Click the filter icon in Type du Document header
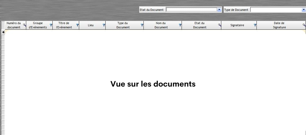 click(142, 25)
